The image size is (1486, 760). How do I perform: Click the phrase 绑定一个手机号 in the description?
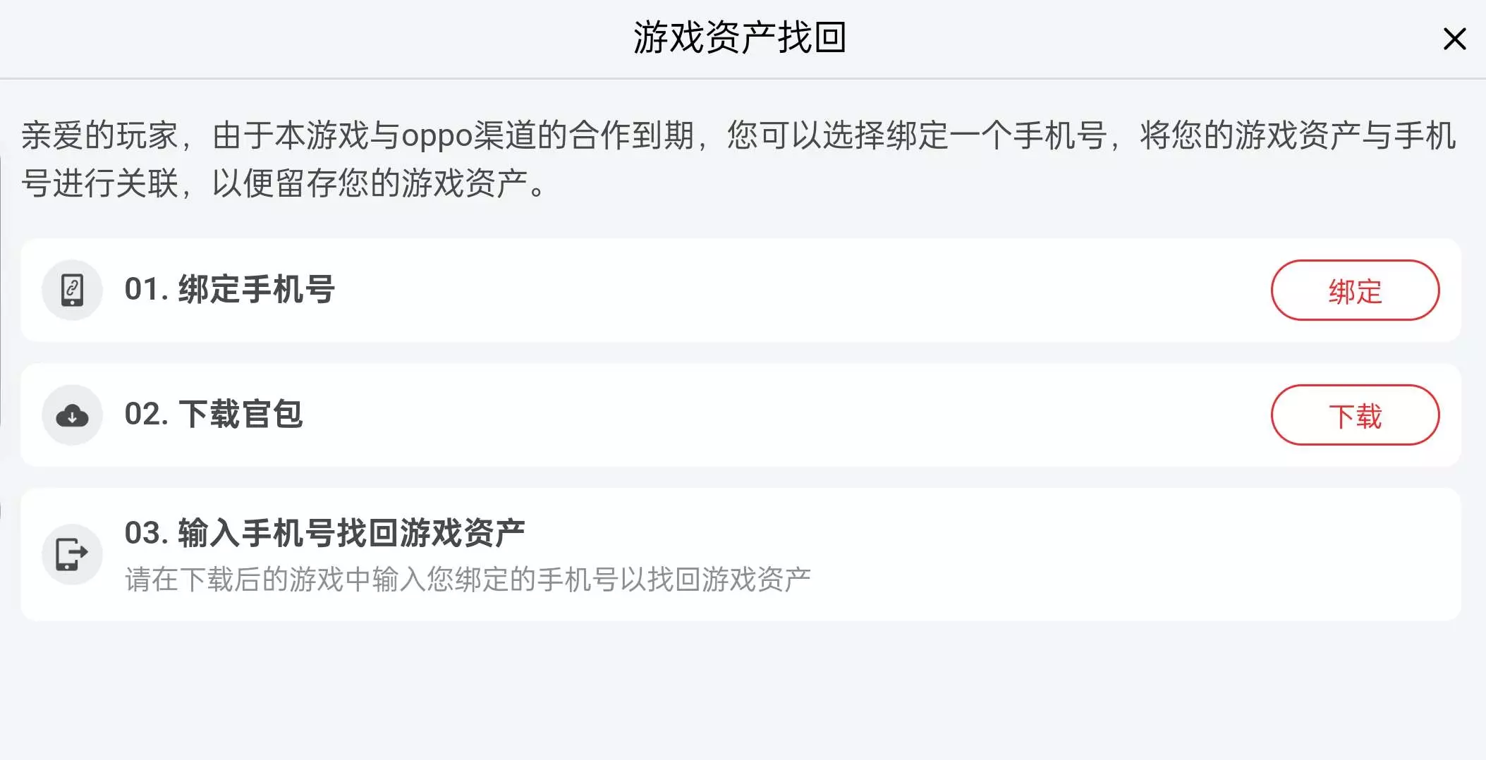pyautogui.click(x=994, y=136)
